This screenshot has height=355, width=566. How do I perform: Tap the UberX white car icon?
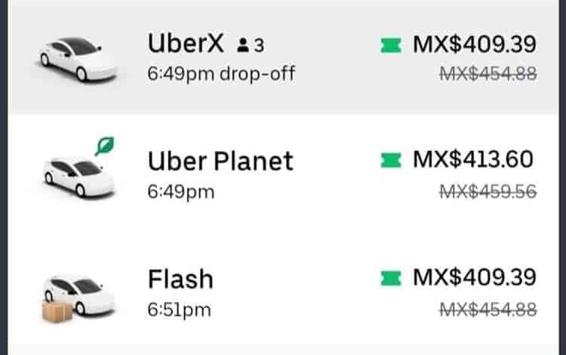(78, 58)
